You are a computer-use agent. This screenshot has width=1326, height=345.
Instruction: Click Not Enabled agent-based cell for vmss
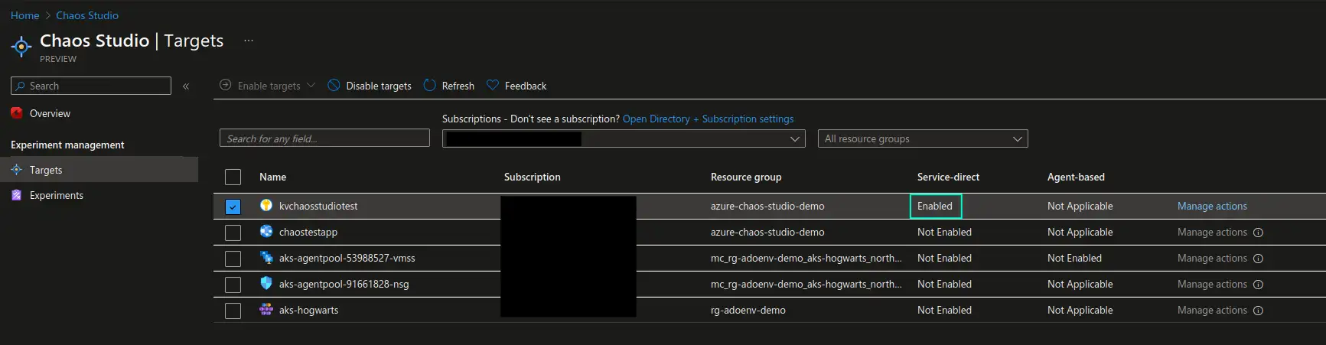point(1074,258)
